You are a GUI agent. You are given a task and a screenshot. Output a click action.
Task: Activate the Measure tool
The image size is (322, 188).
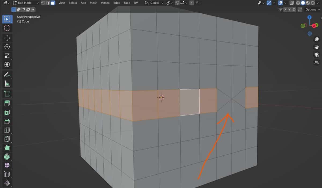pos(7,84)
